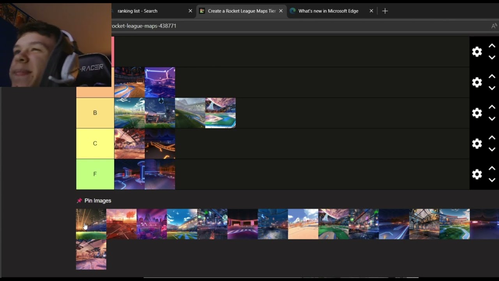Viewport: 499px width, 281px height.
Task: Select the eleventh unranked dark blue map
Action: [394, 224]
